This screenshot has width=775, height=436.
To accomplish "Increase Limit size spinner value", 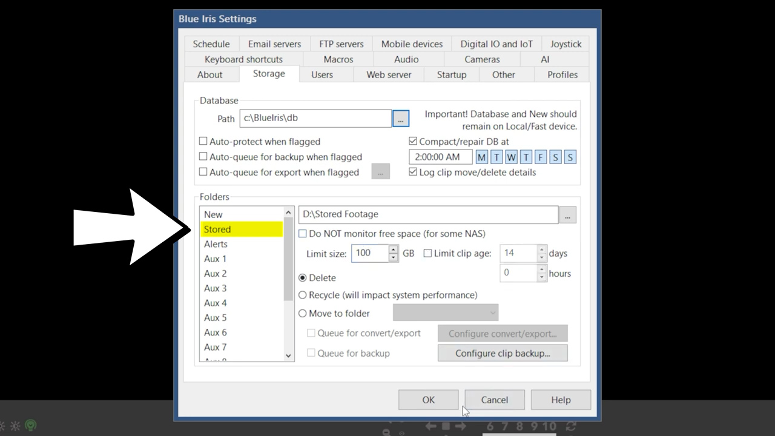I will 394,249.
